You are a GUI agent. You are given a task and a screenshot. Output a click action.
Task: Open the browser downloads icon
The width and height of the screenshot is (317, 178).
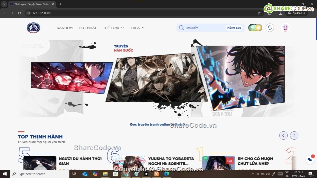tap(281, 13)
